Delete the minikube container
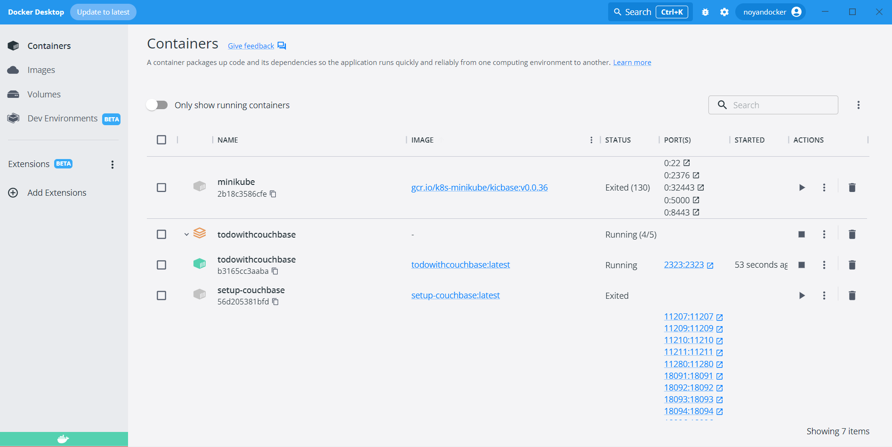892x447 pixels. 852,188
